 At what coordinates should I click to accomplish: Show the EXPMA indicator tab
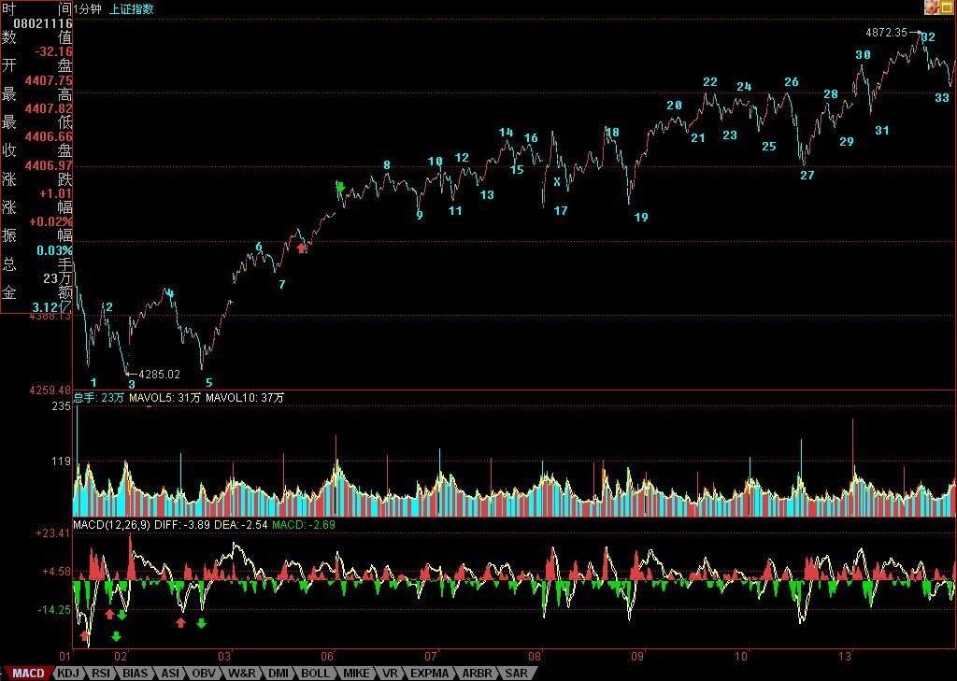click(429, 673)
